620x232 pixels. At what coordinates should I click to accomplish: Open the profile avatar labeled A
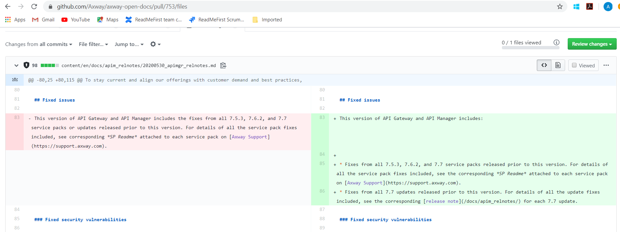point(608,7)
